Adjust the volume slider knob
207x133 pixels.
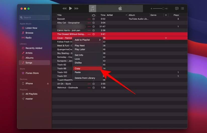click(163, 8)
